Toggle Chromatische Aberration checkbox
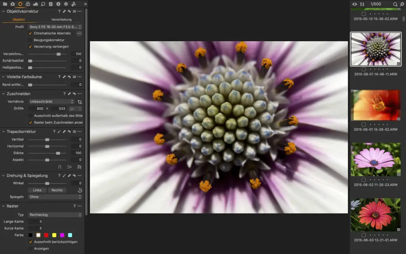 click(x=30, y=33)
